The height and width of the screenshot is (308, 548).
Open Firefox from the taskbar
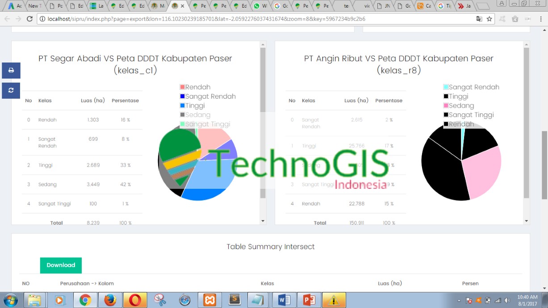(x=110, y=300)
